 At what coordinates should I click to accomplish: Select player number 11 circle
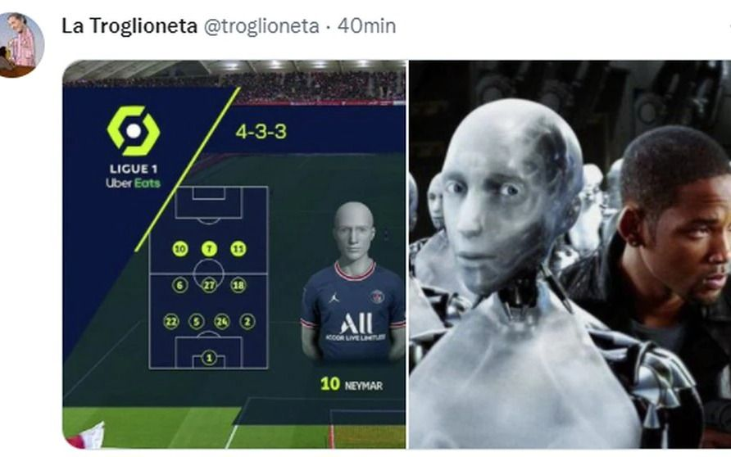pos(238,249)
